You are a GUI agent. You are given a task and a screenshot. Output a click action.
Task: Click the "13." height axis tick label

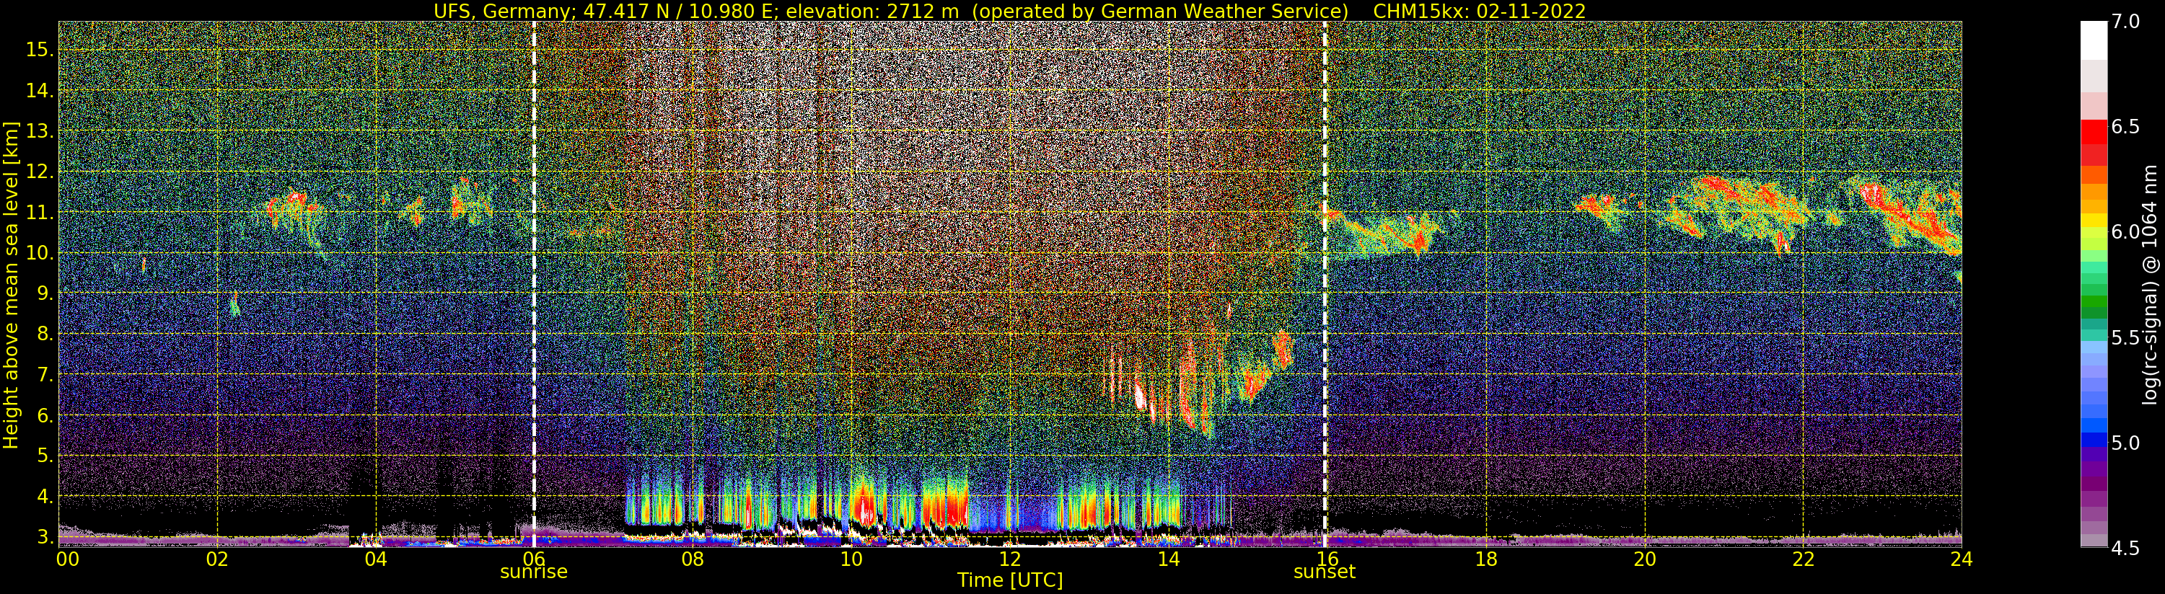pyautogui.click(x=40, y=131)
